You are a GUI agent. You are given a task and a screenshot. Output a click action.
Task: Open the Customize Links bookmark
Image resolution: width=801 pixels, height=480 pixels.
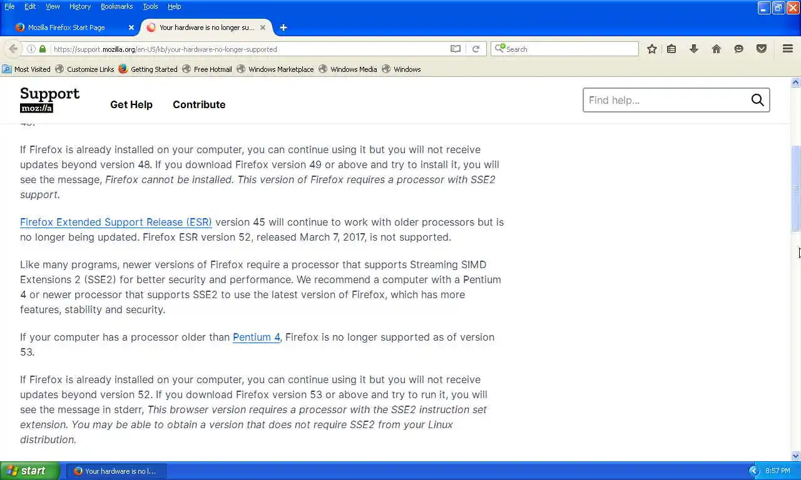[x=84, y=69]
